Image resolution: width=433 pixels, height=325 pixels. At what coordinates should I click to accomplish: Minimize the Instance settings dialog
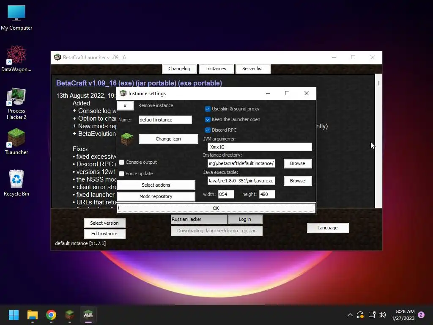click(x=268, y=93)
